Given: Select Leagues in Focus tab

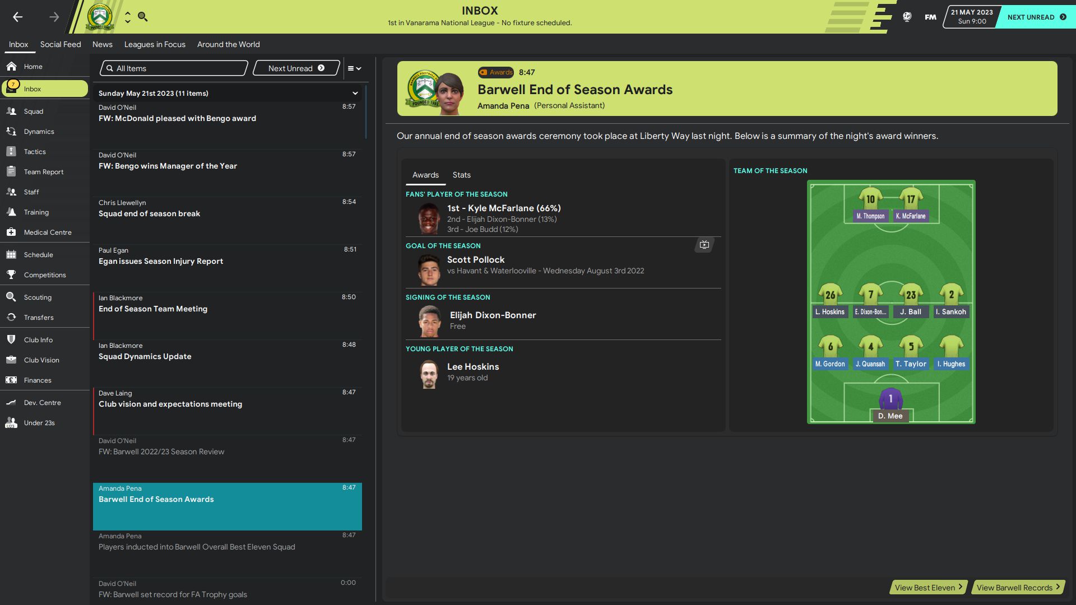Looking at the screenshot, I should (x=155, y=44).
